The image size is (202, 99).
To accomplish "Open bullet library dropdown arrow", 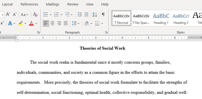I will pyautogui.click(x=51, y=15).
